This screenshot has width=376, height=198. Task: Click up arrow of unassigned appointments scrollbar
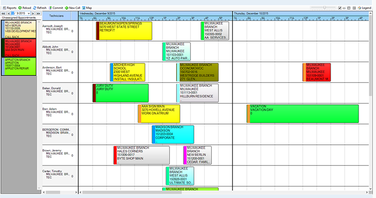coord(39,22)
